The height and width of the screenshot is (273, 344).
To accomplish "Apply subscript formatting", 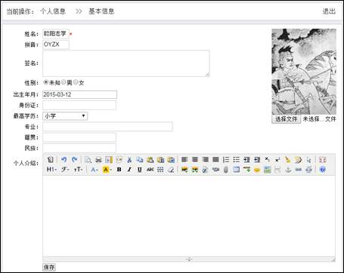I will 268,160.
